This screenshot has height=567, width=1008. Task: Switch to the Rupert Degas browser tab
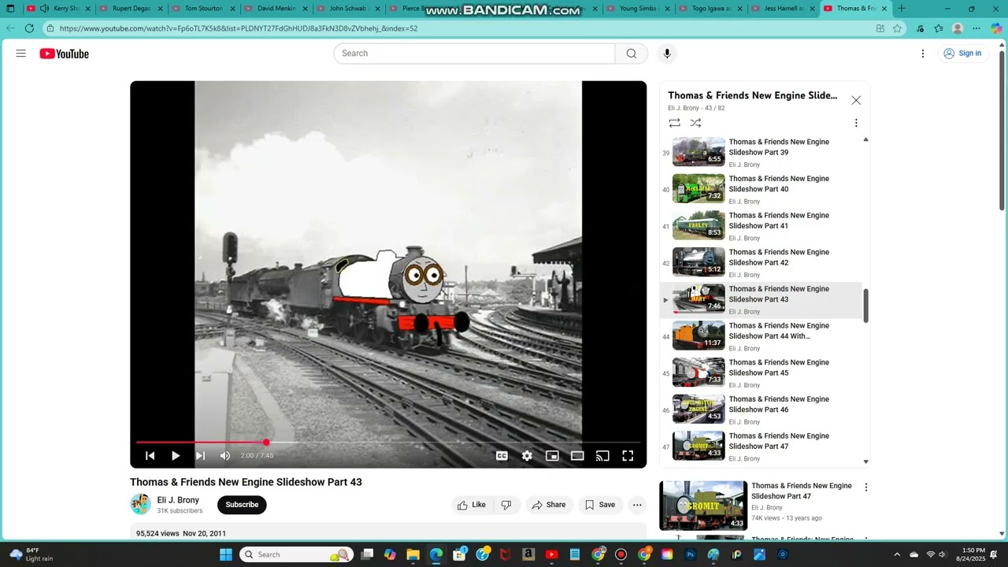point(130,9)
